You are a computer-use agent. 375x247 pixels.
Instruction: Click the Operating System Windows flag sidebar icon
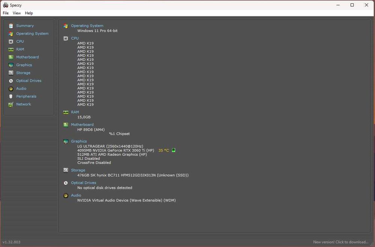pyautogui.click(x=11, y=34)
